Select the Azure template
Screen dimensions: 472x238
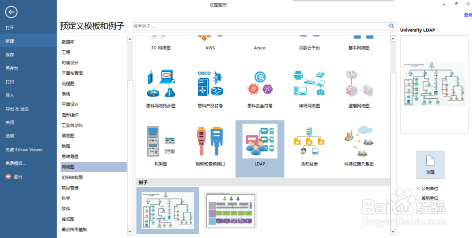coord(260,48)
